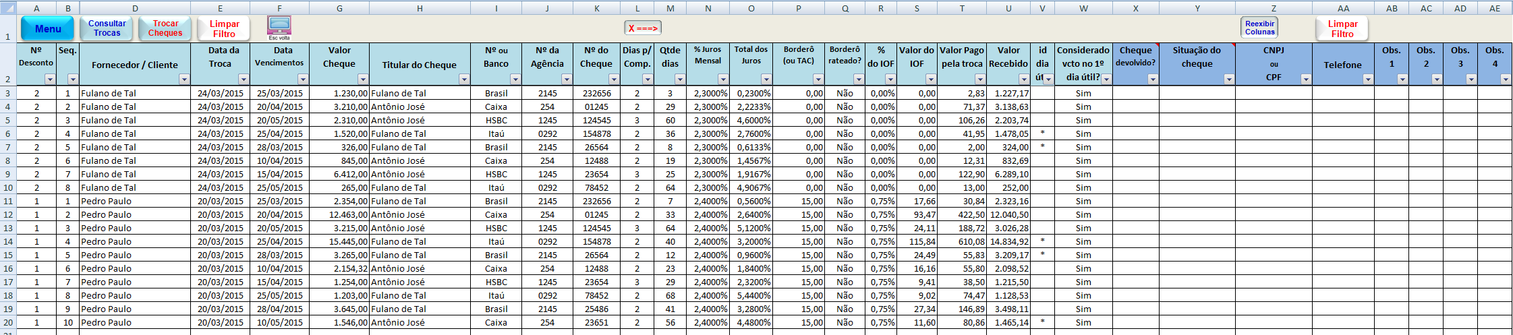Open the Situação do cheque filter dropdown

(x=1229, y=80)
